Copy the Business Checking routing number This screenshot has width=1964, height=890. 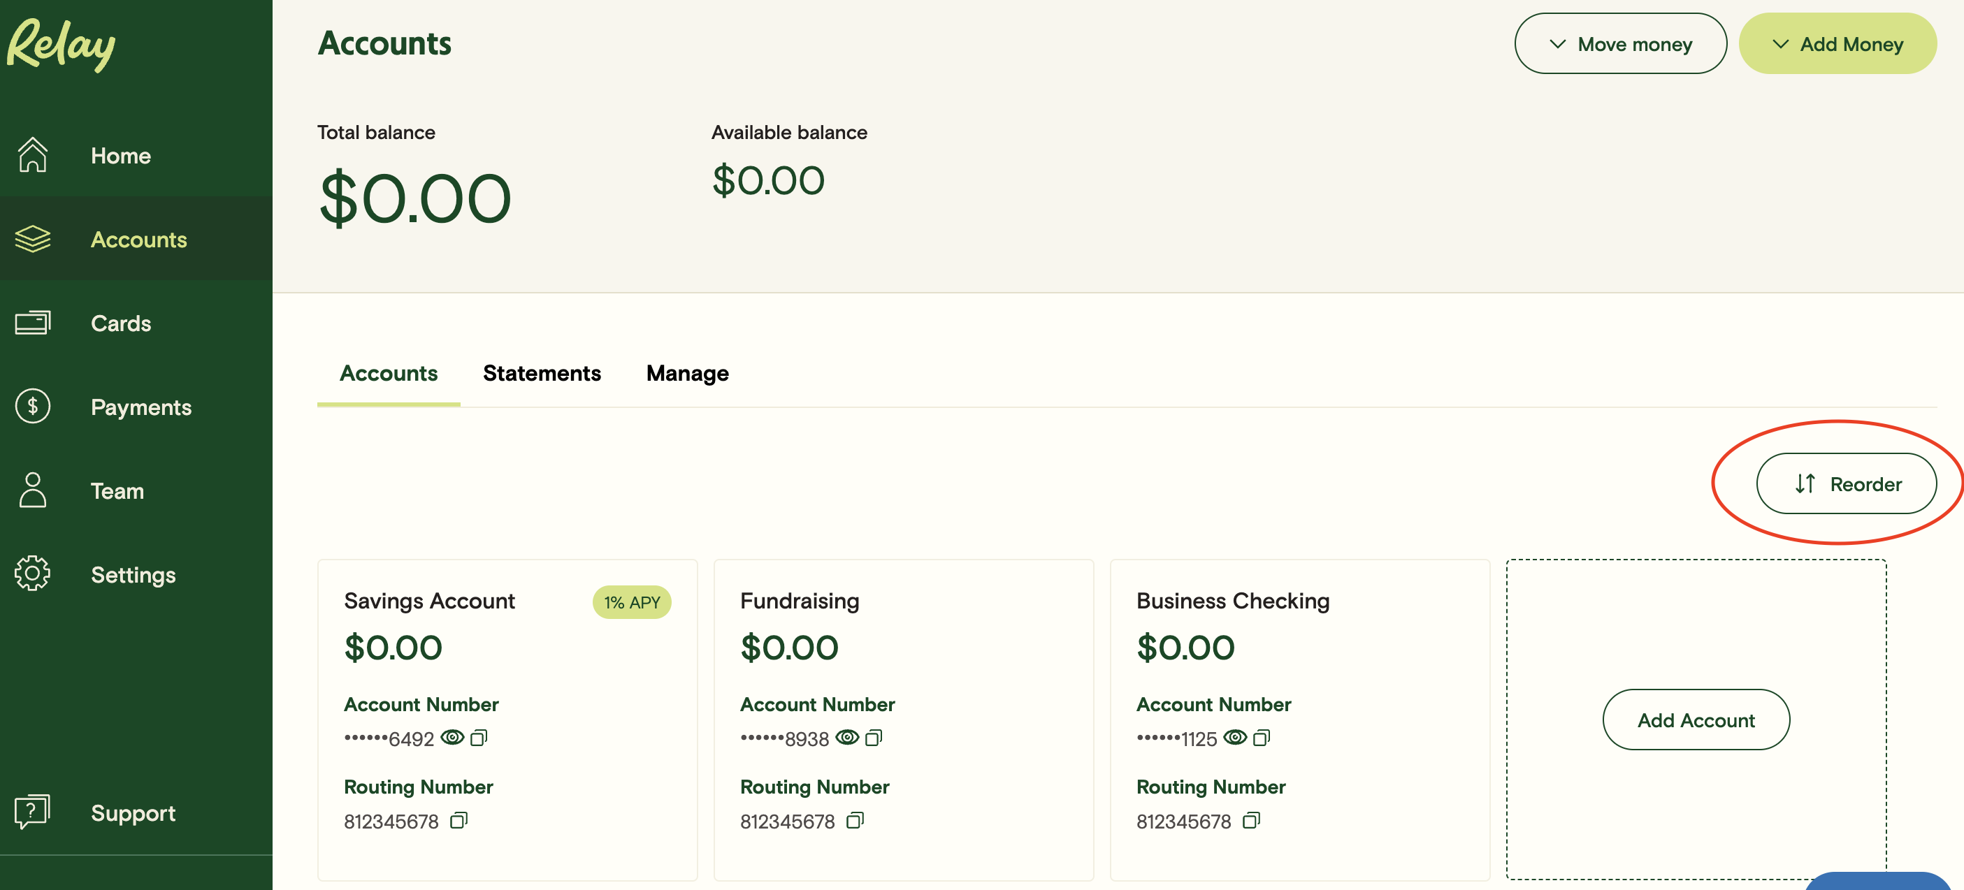(x=1251, y=821)
